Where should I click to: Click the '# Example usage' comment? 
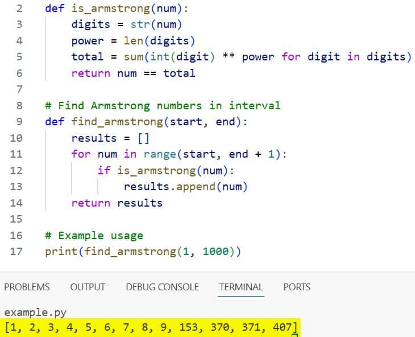[94, 235]
